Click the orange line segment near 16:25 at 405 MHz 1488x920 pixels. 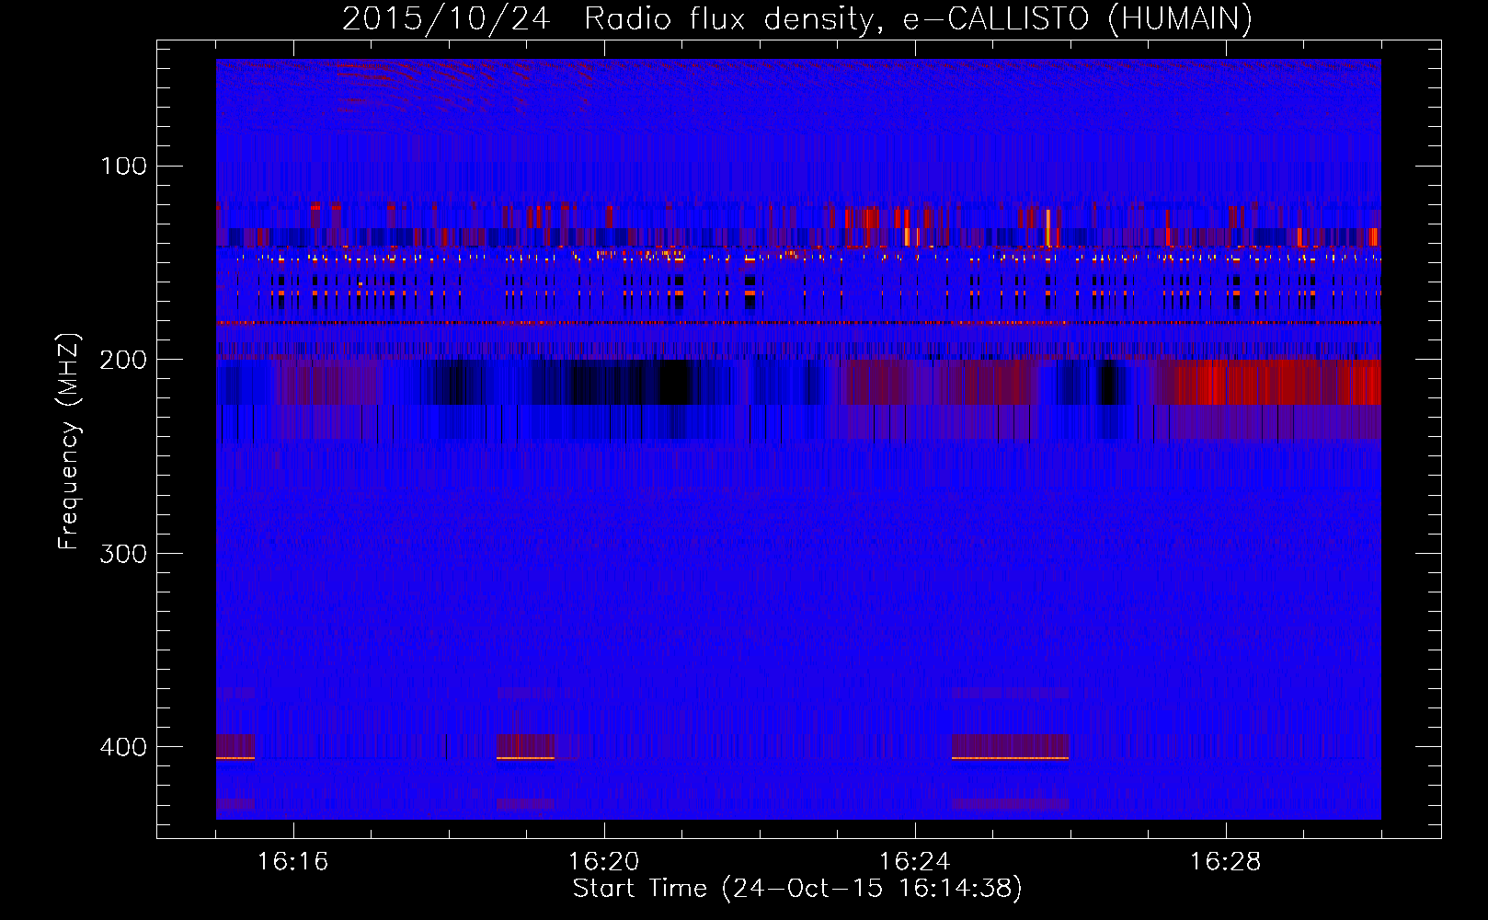click(1010, 758)
